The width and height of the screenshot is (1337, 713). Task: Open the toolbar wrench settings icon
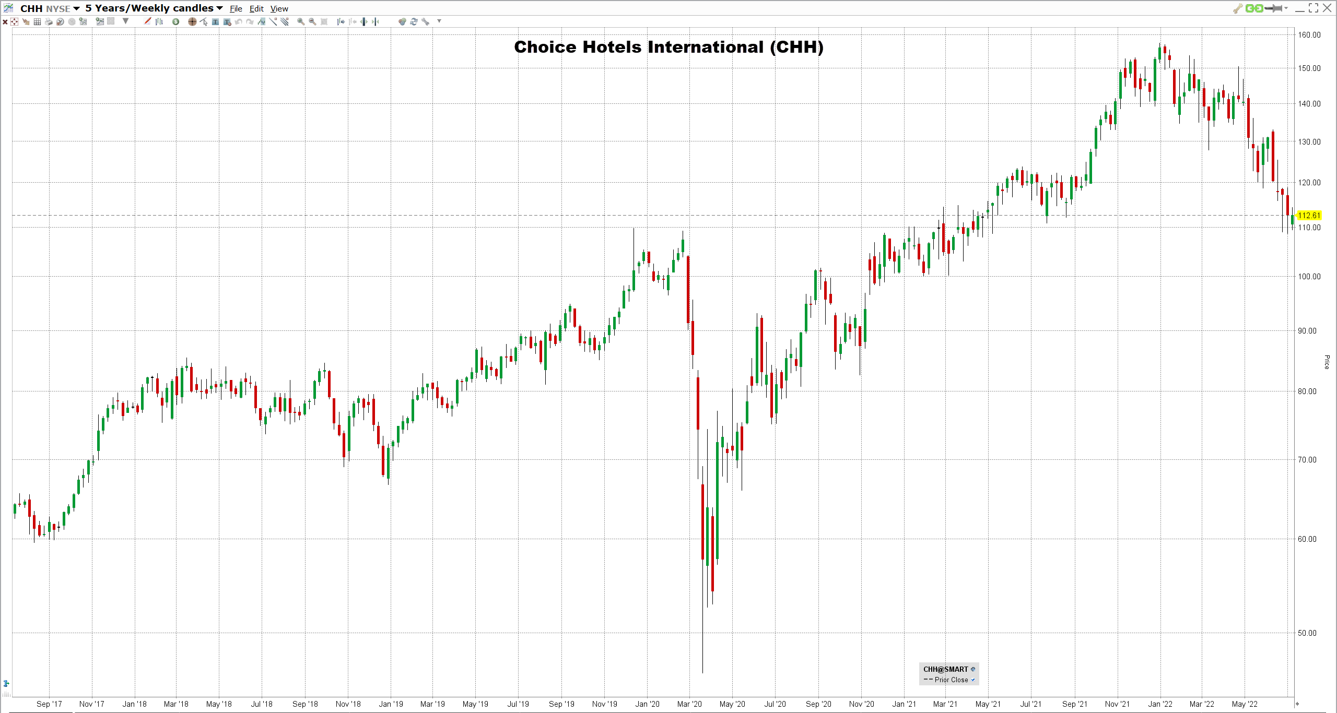(426, 22)
